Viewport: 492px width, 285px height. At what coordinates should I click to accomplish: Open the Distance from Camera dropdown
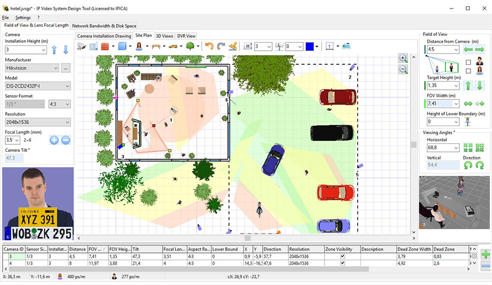(x=443, y=49)
